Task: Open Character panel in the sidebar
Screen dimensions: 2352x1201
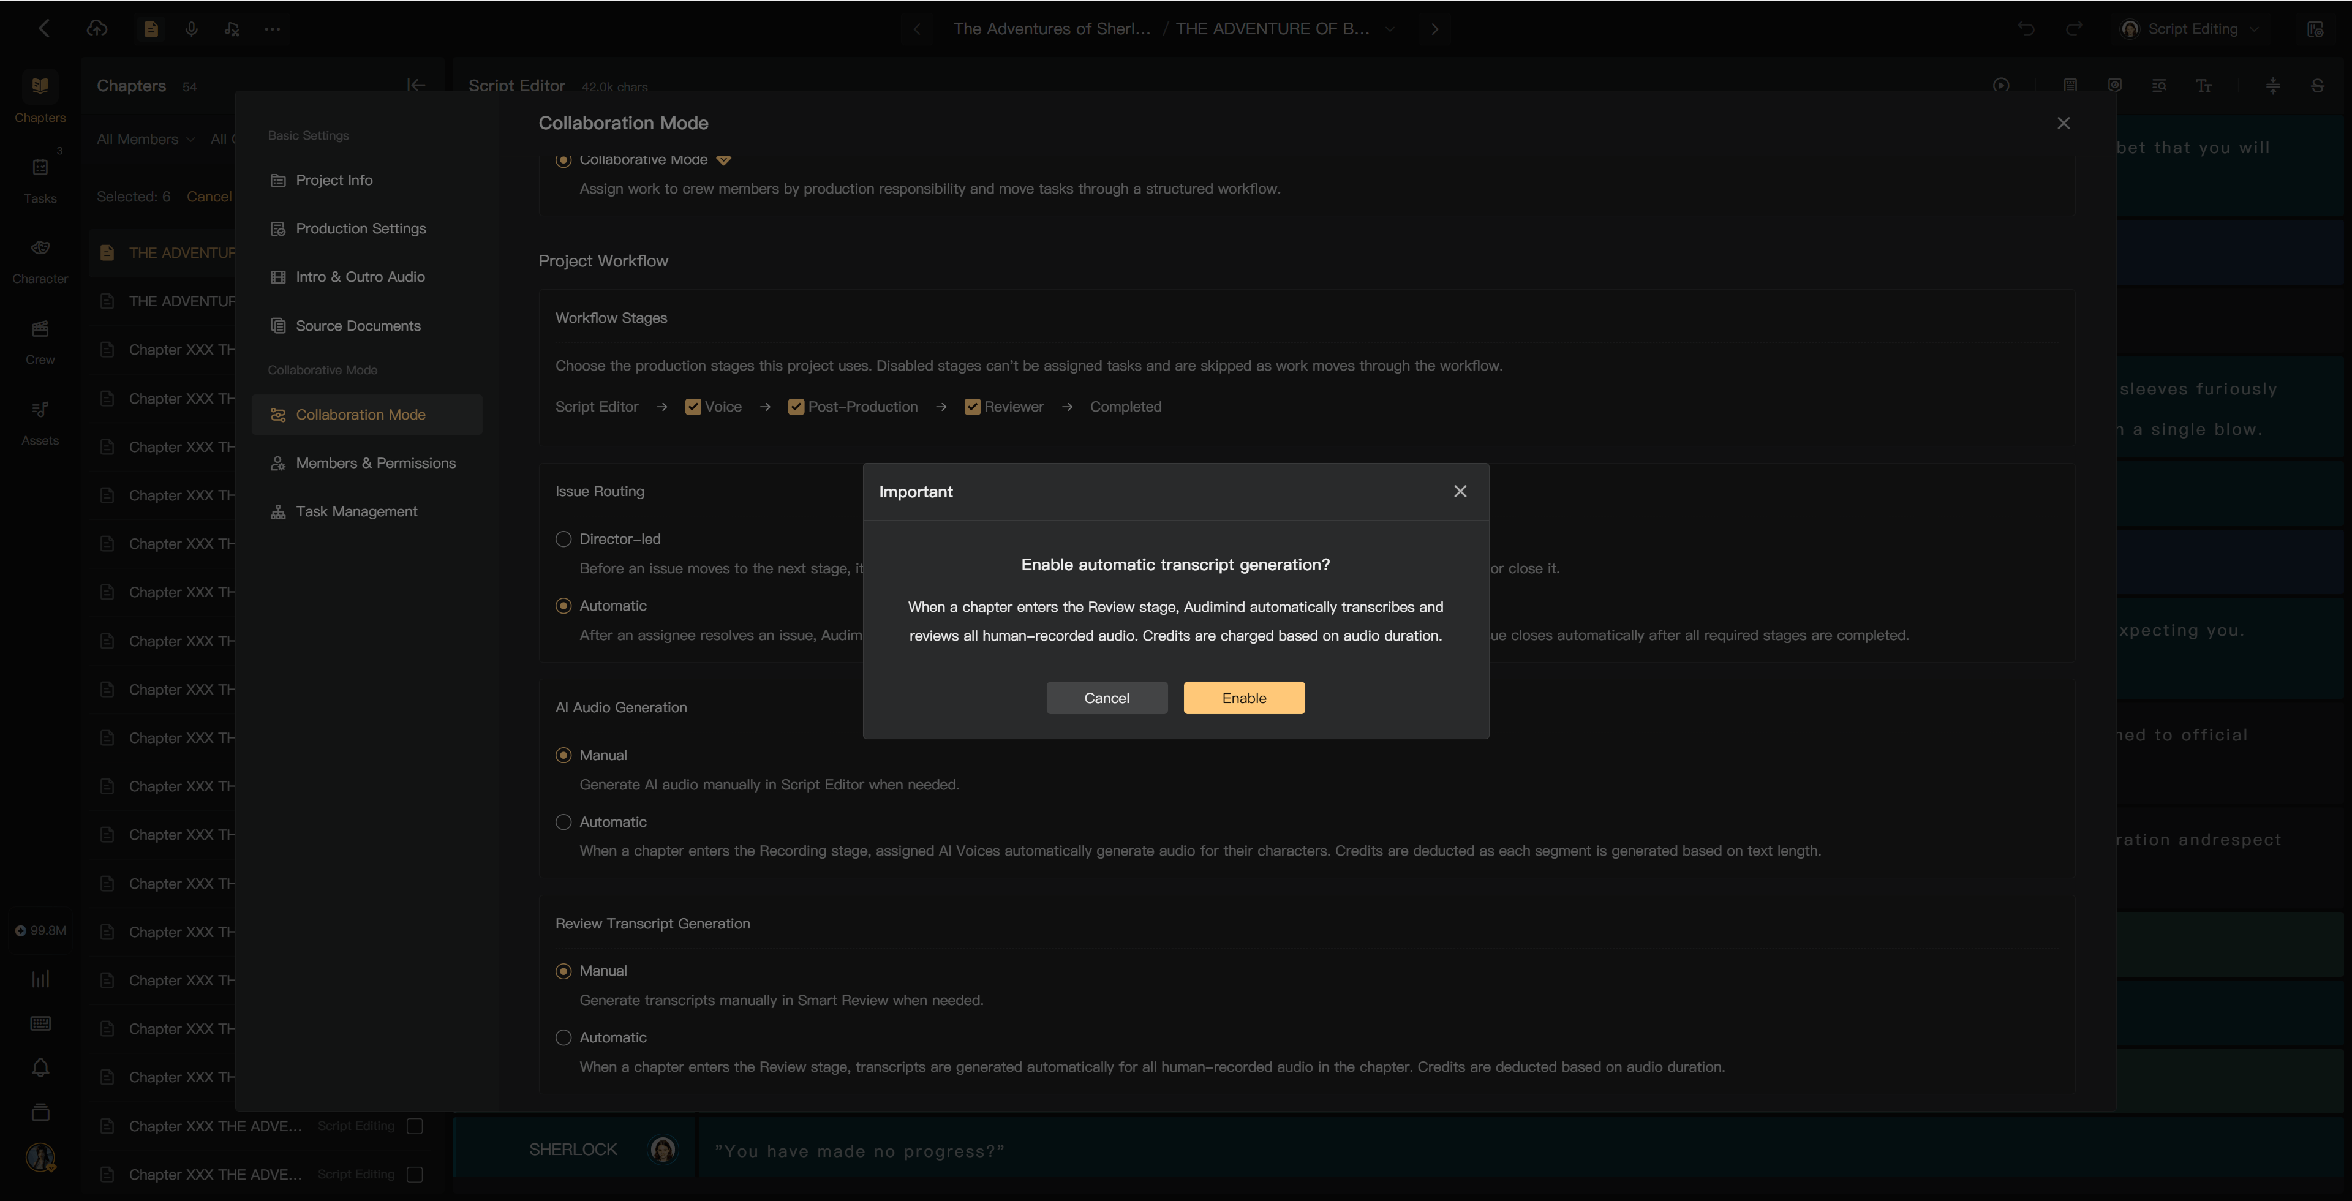Action: pyautogui.click(x=40, y=260)
